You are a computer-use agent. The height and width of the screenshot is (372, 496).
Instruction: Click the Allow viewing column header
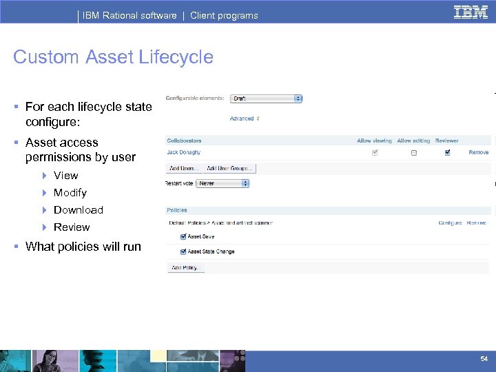coord(374,141)
